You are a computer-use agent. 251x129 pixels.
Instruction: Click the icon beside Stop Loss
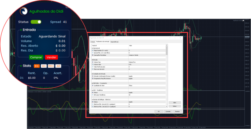pos(92,69)
